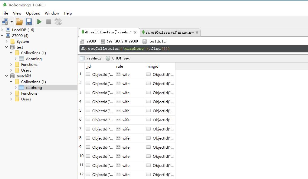Click the Open file folder icon
The image size is (308, 179).
click(19, 22)
